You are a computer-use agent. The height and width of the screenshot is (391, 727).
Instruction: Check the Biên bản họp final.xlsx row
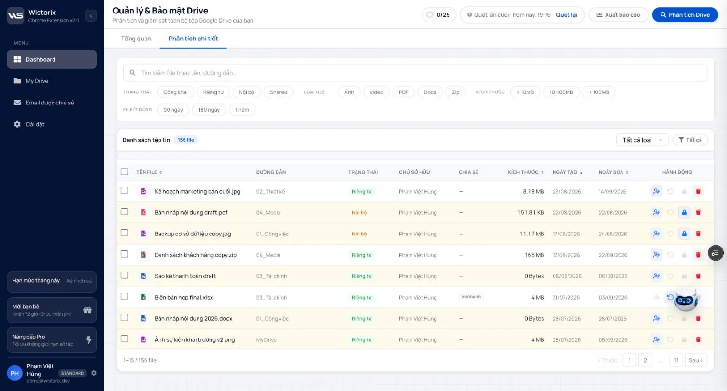point(124,296)
